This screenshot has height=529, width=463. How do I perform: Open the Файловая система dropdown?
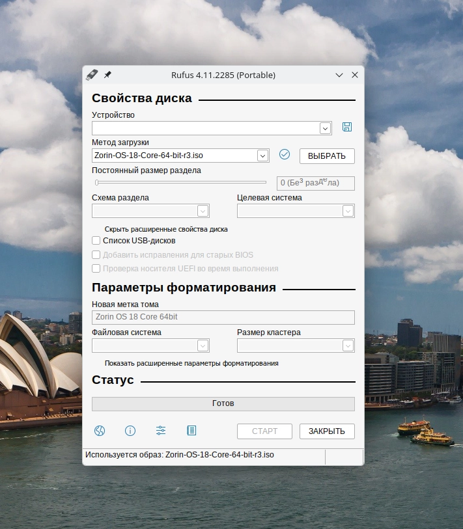150,346
